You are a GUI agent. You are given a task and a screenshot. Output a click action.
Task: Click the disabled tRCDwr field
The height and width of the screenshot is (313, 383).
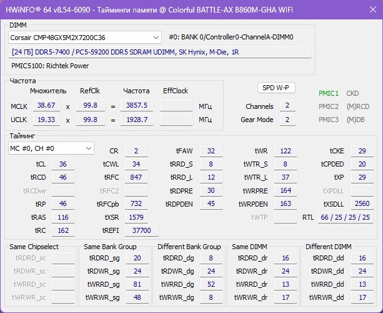tap(63, 190)
